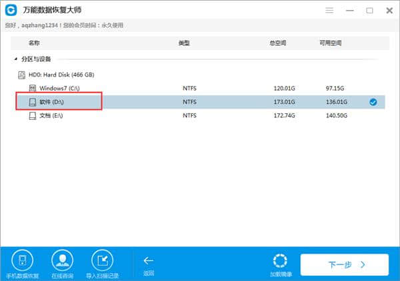Click the Windows7 (C:\) drive icon
This screenshot has height=281, width=400.
(32, 88)
